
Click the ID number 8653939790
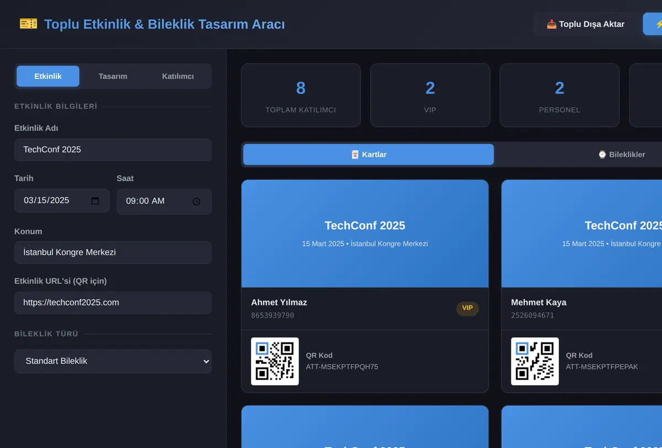coord(273,315)
